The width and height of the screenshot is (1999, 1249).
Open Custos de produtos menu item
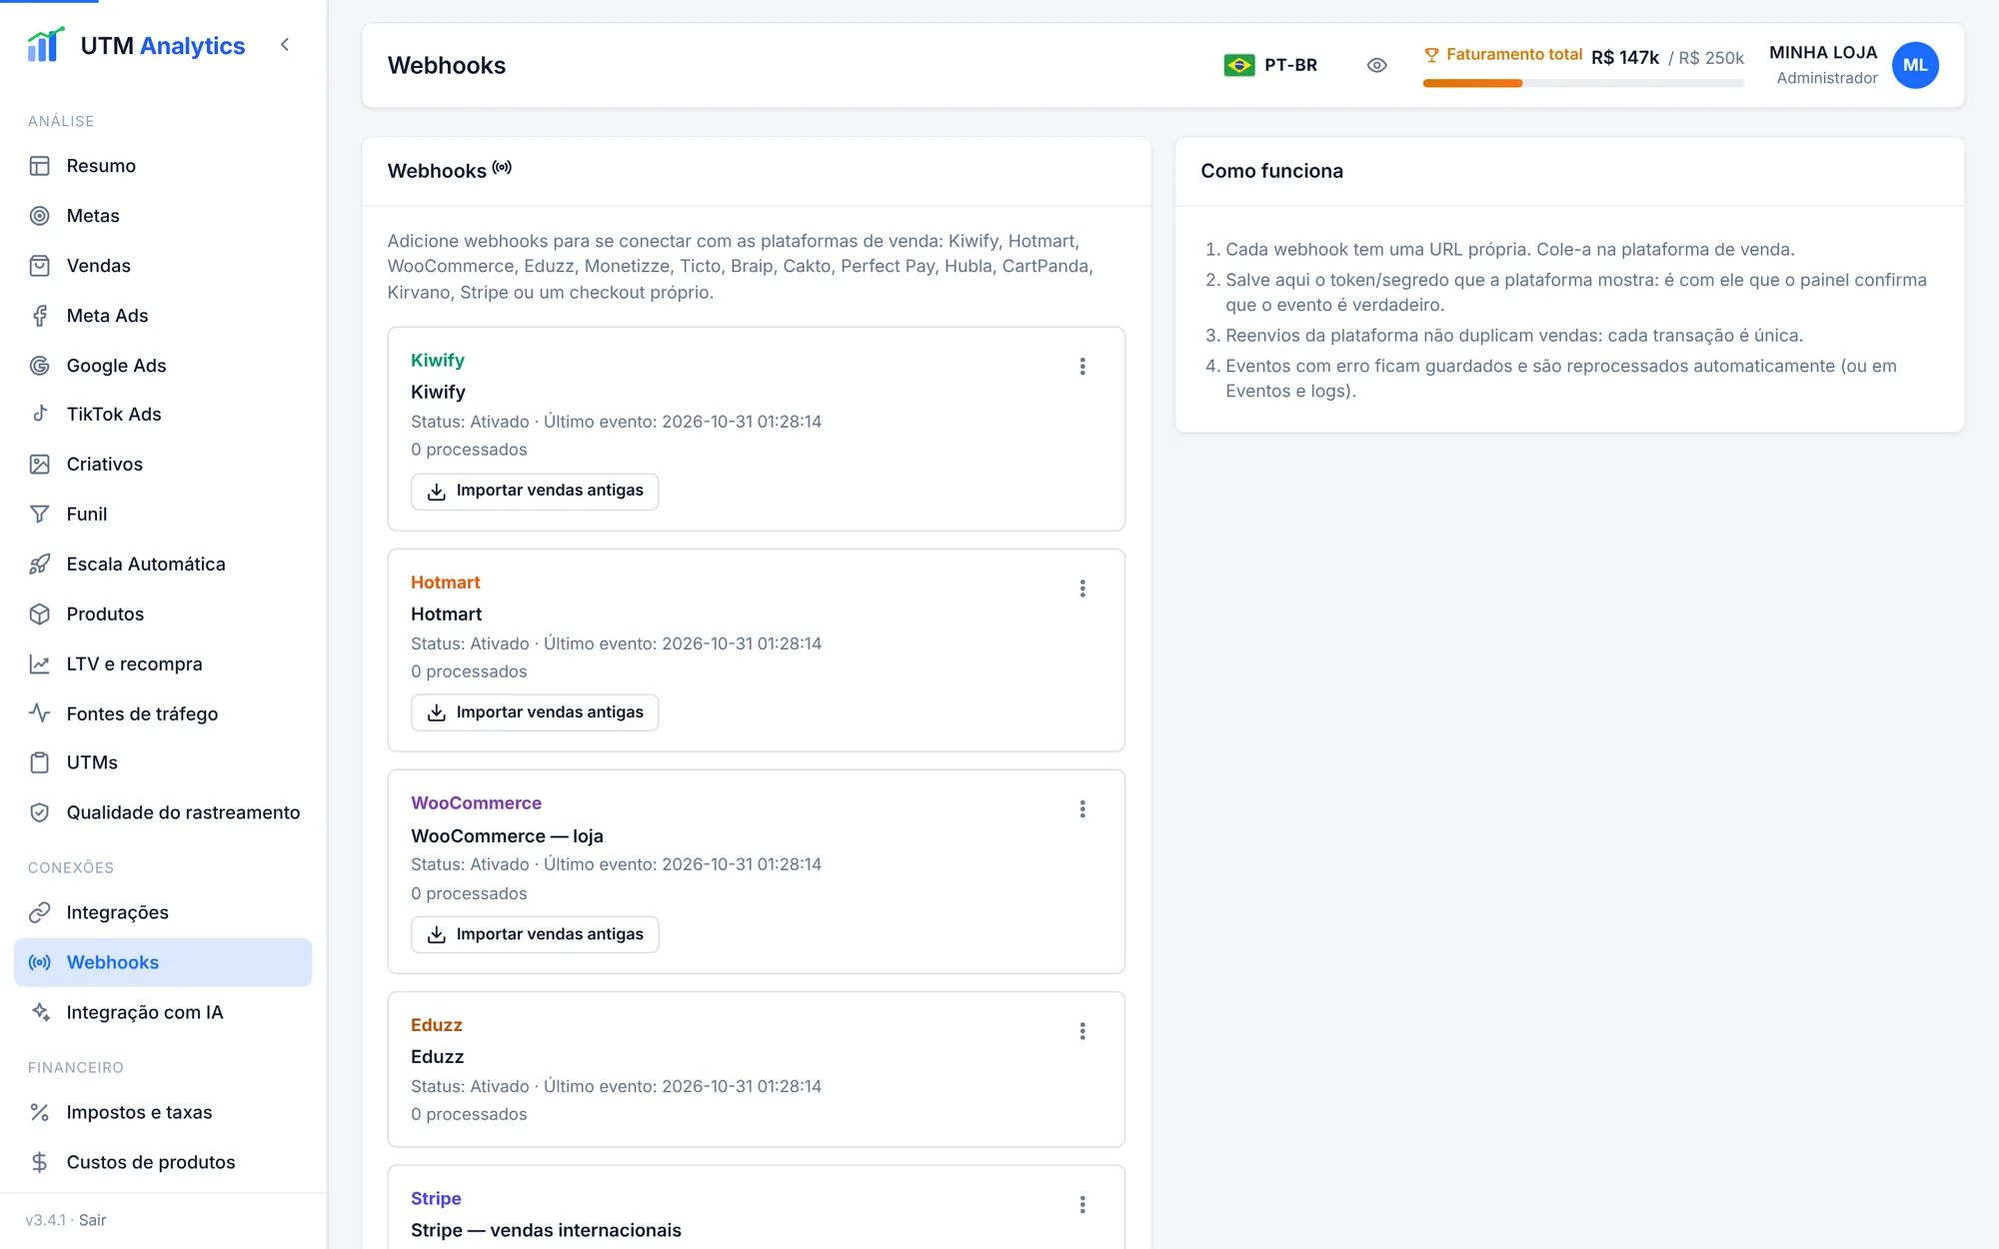point(163,1162)
